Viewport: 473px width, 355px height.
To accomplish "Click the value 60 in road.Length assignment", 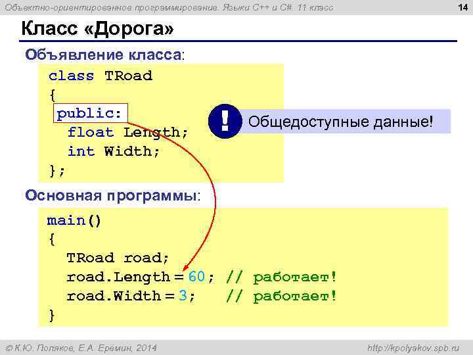I will tap(196, 277).
